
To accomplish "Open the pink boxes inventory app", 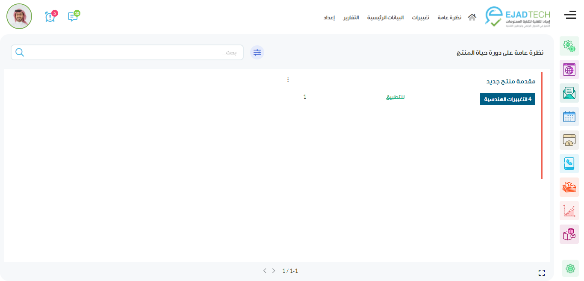I will [569, 234].
